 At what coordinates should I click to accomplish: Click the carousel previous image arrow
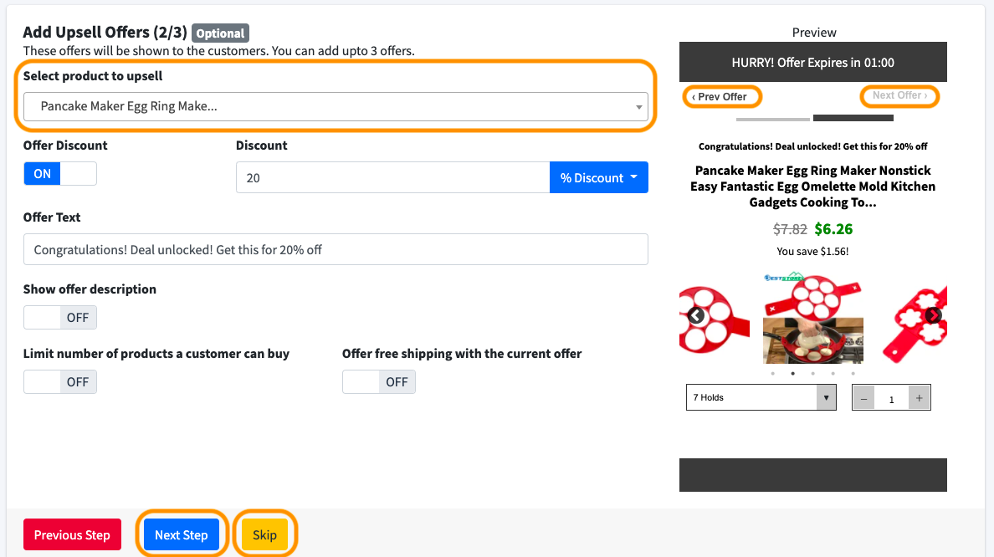(696, 315)
